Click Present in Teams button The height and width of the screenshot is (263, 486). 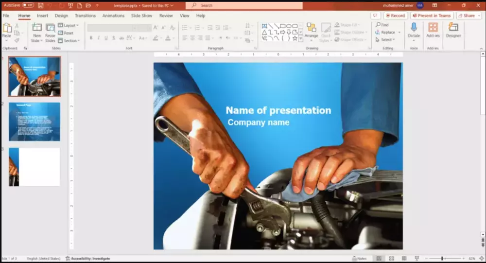[x=432, y=16]
